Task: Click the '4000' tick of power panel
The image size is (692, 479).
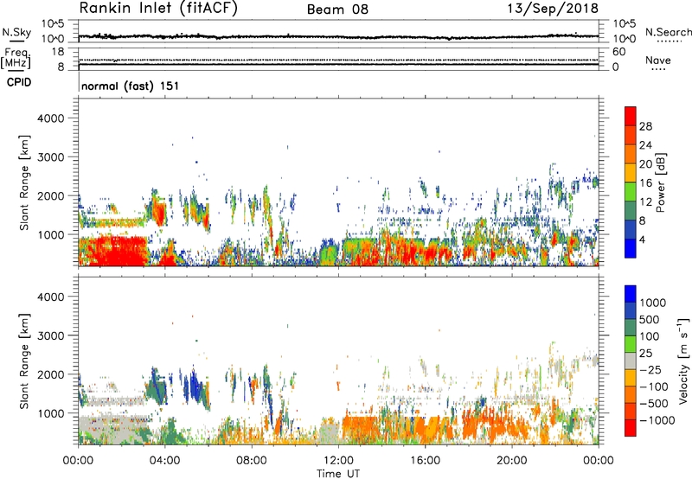Action: [50, 118]
